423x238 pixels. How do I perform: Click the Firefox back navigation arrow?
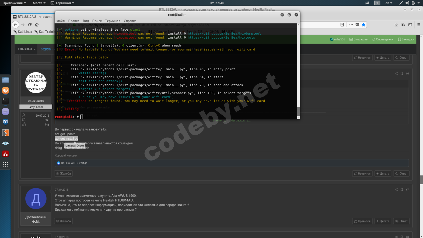(15, 25)
